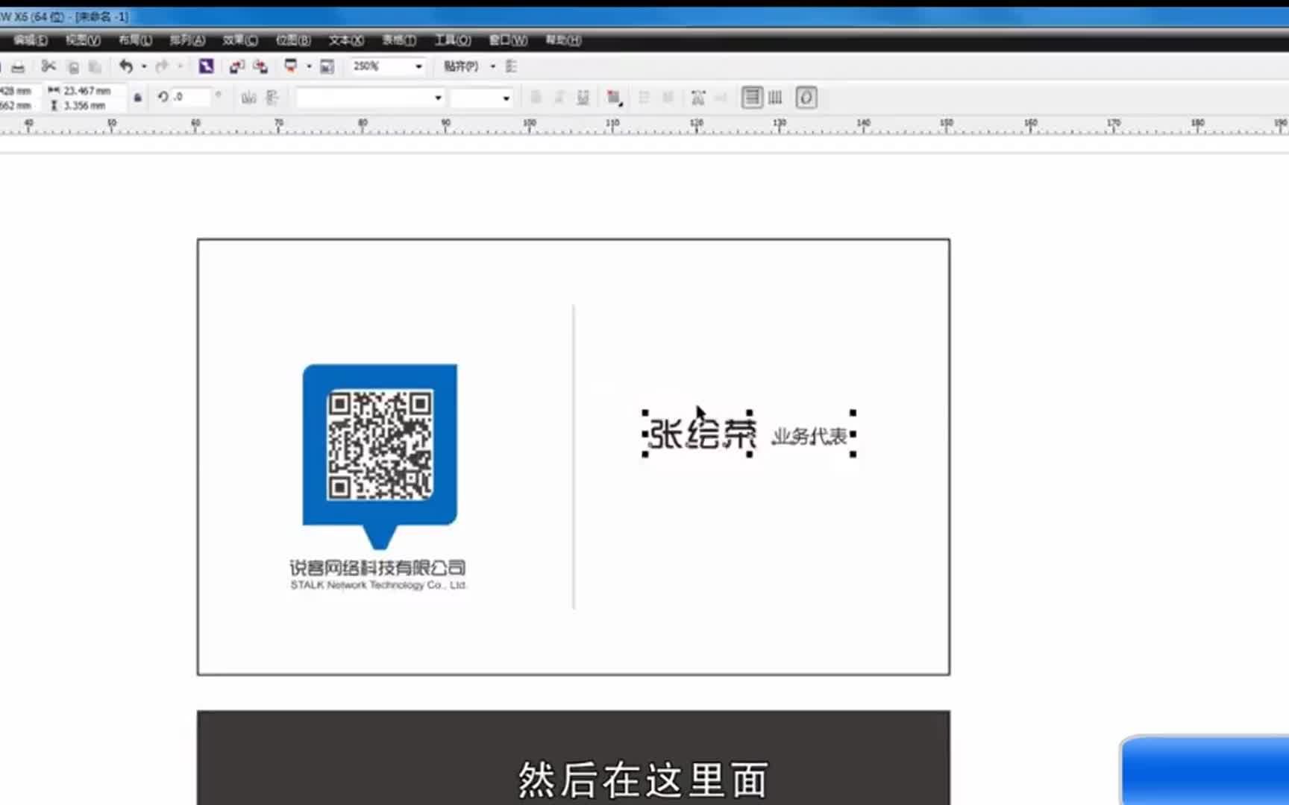
Task: Select the STALK Network Technology Co., Ltd. text
Action: tap(378, 585)
